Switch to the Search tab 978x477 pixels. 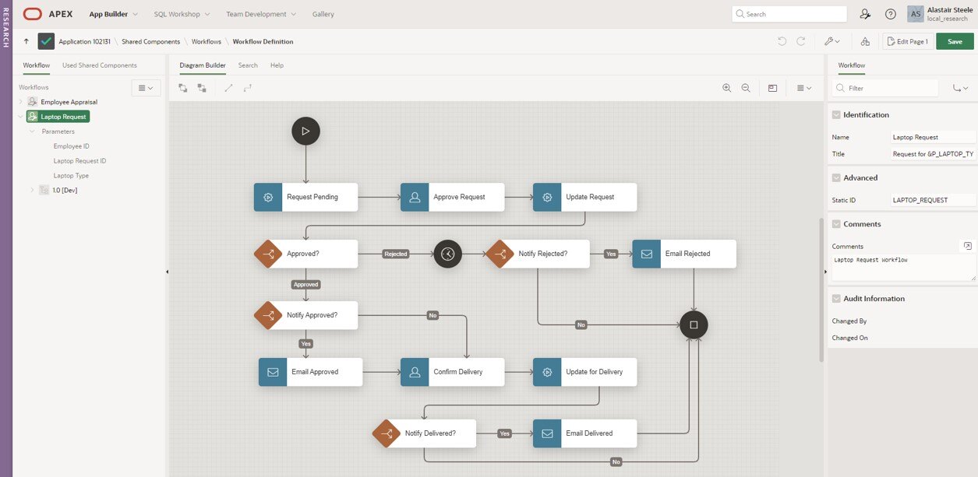click(248, 65)
